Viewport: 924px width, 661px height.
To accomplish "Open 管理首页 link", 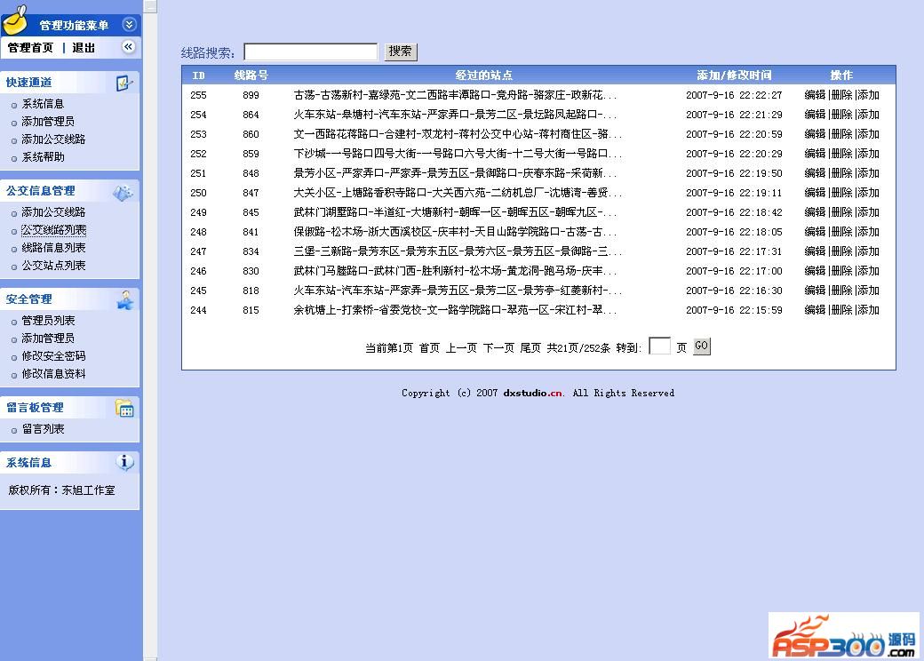I will click(30, 48).
